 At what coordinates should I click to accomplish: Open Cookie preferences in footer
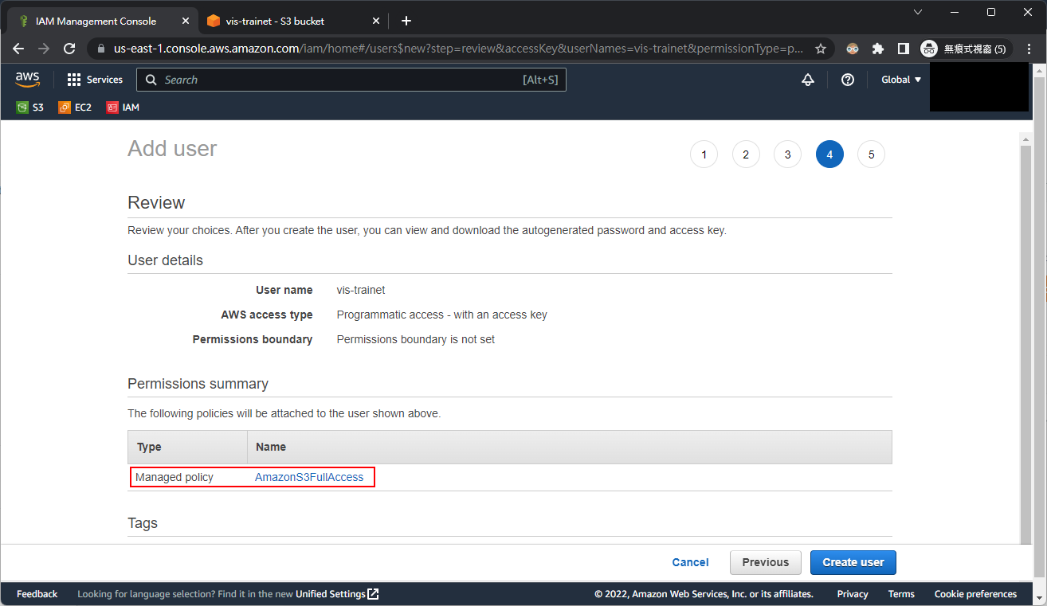(975, 594)
